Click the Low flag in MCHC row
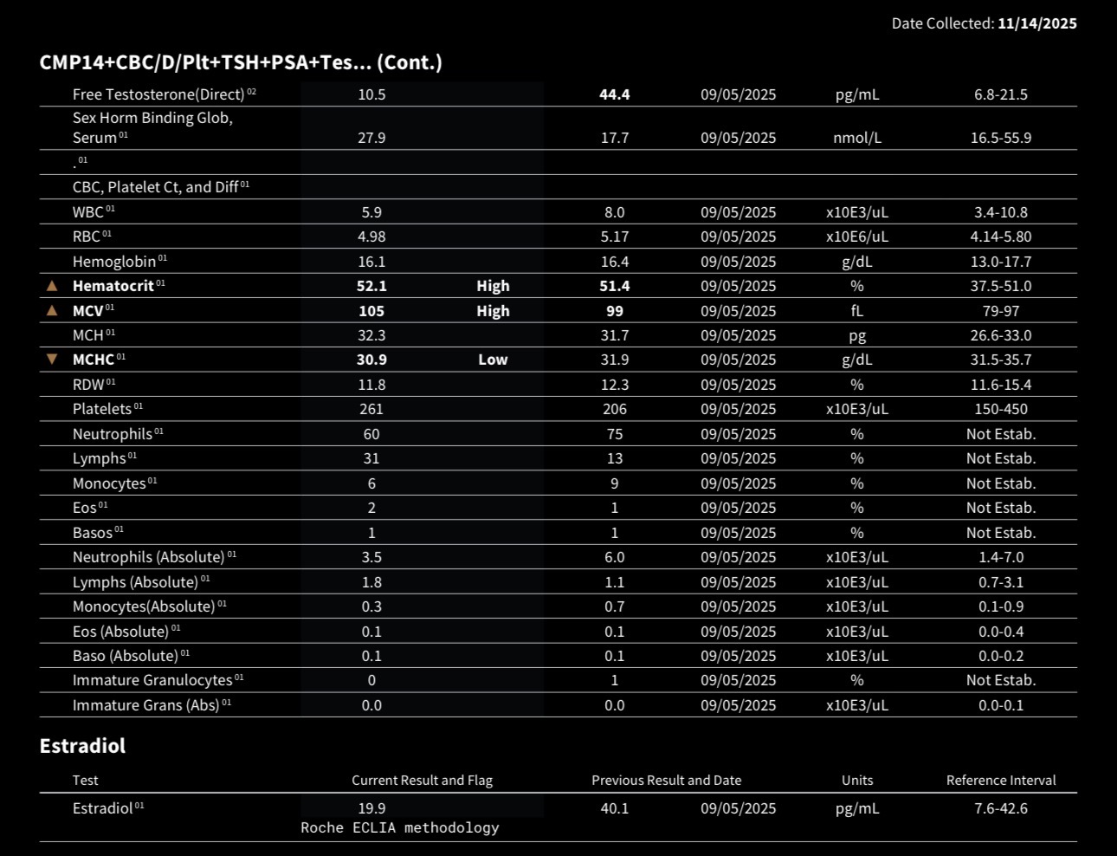Screen dimensions: 1117x856 [x=493, y=360]
